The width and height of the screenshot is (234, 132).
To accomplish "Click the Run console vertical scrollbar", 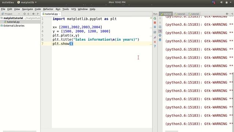I will (233, 102).
